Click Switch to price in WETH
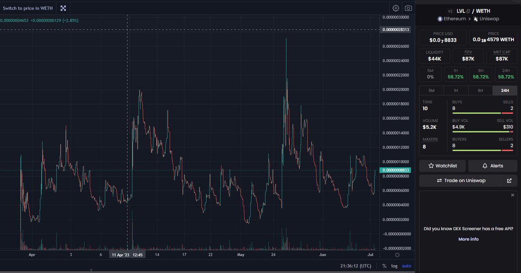 click(27, 8)
